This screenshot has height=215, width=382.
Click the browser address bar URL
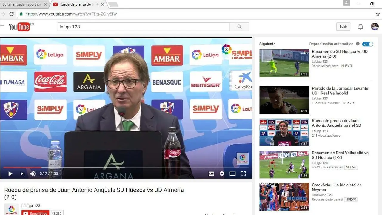(x=71, y=14)
